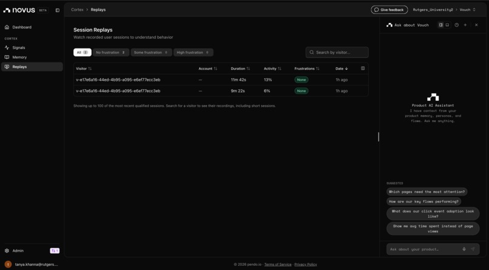Image resolution: width=489 pixels, height=270 pixels.
Task: Open the 11m 42s session visitor ID
Action: tap(118, 80)
